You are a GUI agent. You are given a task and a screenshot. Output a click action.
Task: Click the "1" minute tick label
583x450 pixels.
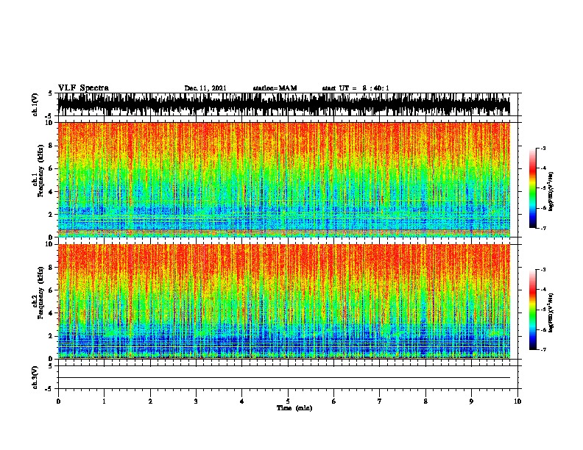coord(104,401)
